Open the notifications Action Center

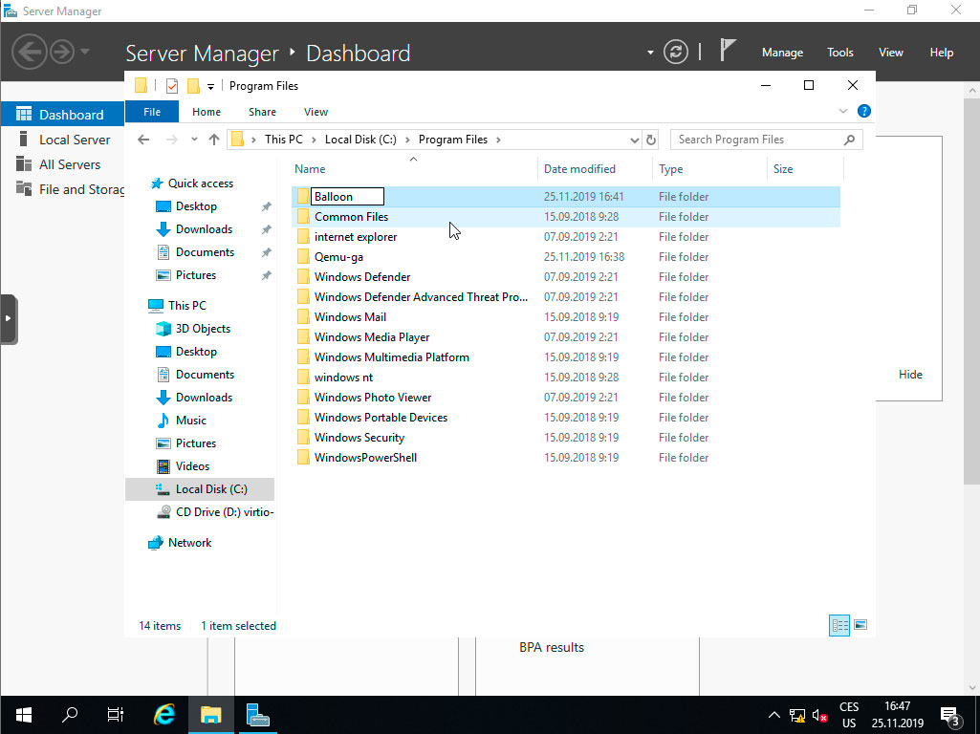click(x=949, y=715)
